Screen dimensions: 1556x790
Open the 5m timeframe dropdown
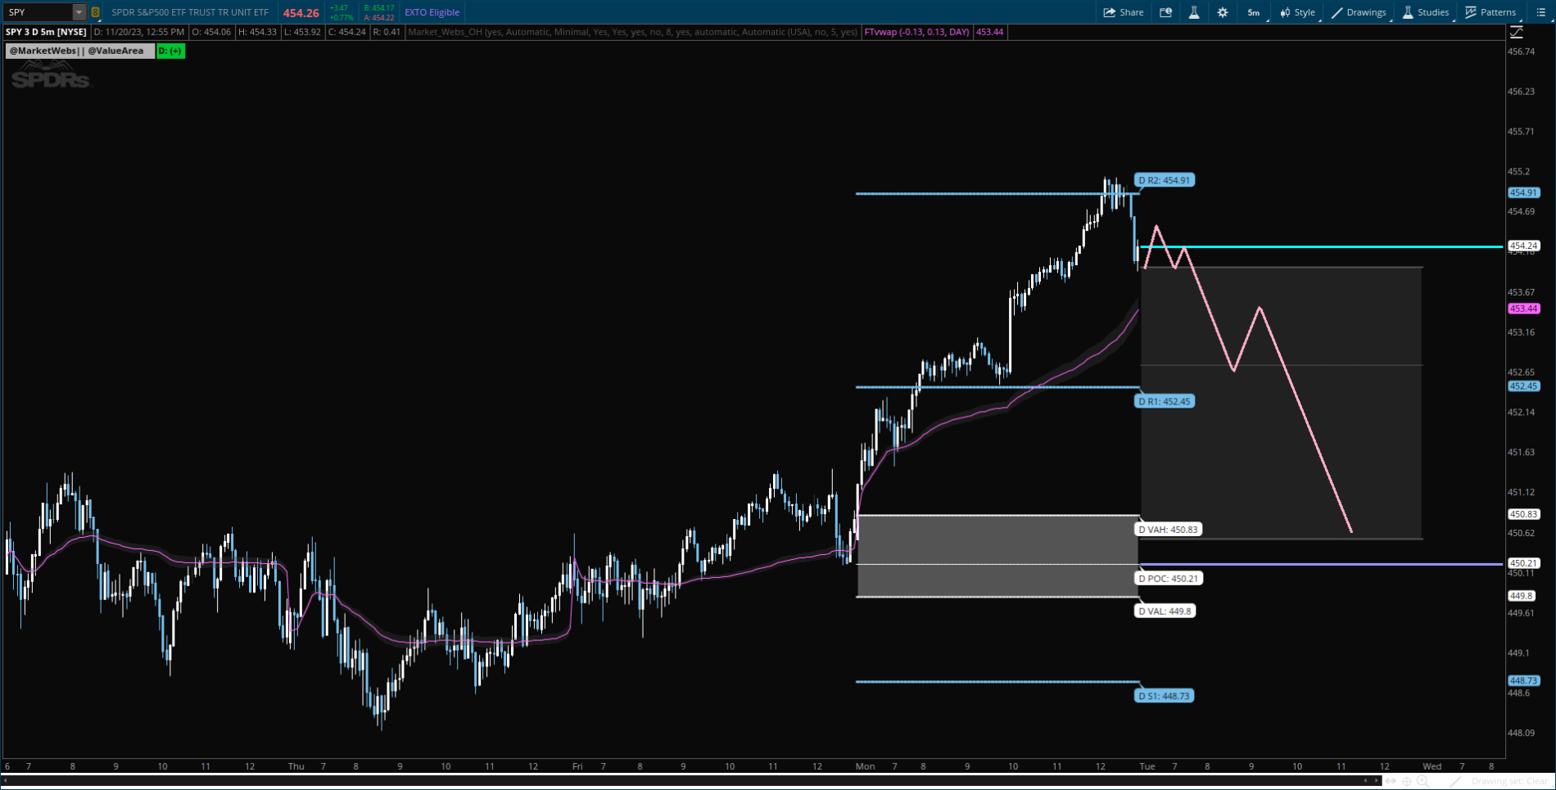point(1254,12)
